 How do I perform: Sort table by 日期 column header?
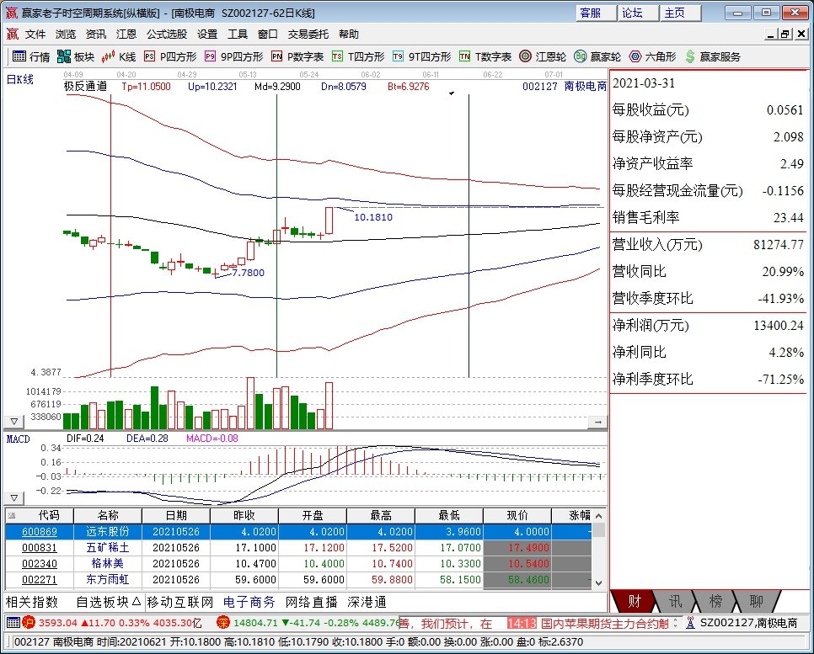[176, 515]
